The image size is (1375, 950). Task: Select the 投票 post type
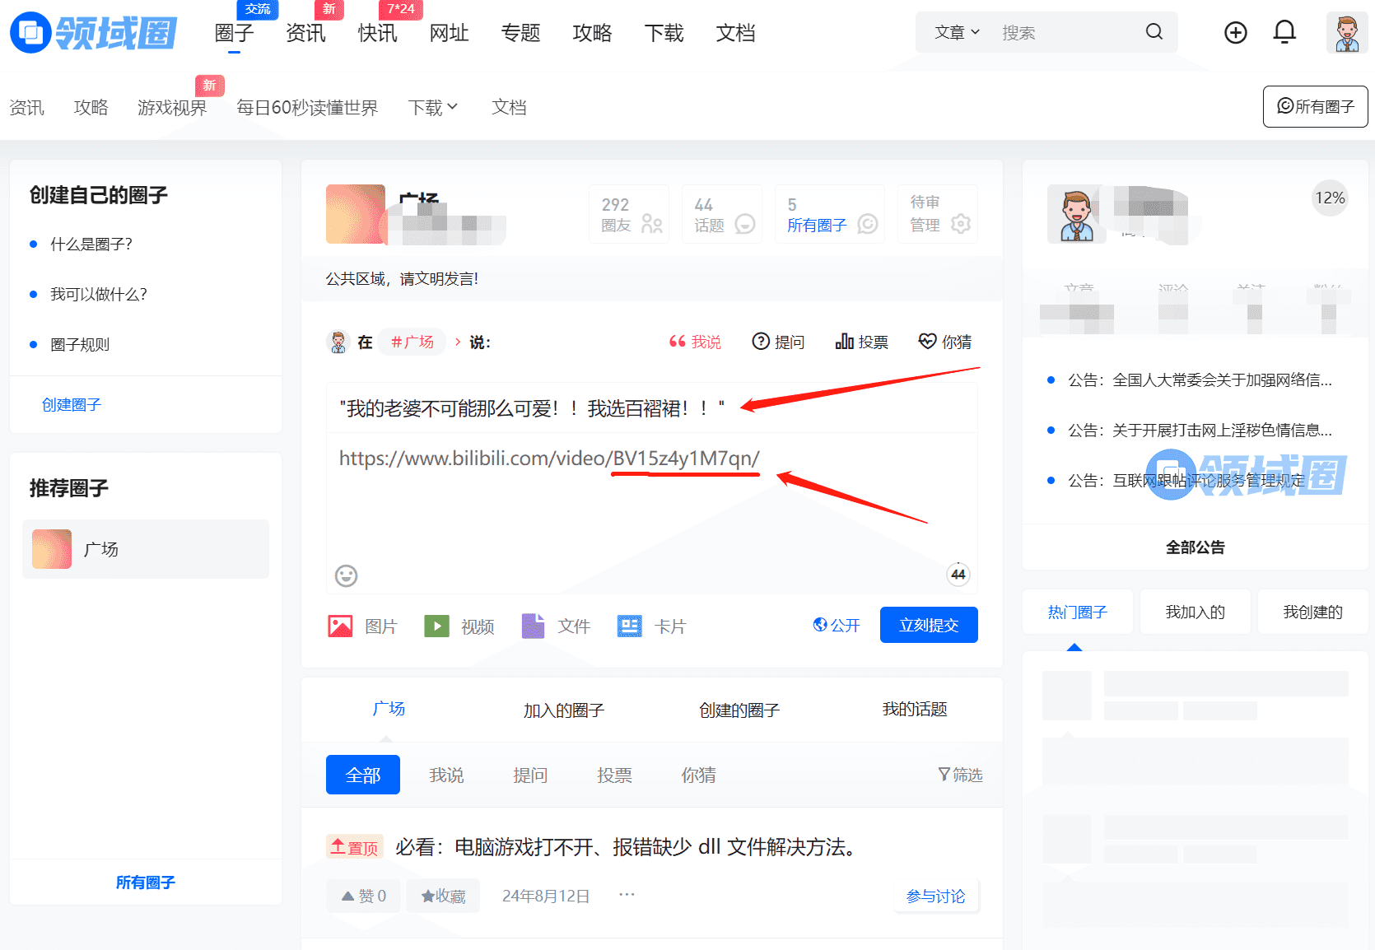861,342
